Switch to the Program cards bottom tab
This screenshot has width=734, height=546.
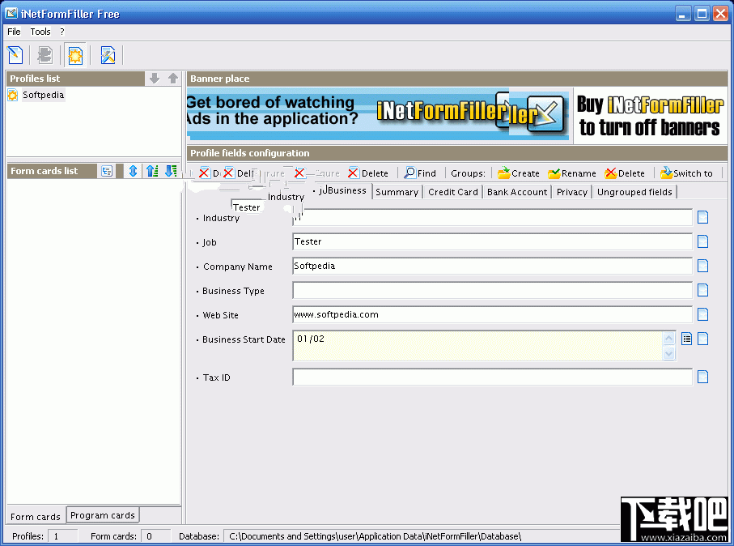point(103,515)
